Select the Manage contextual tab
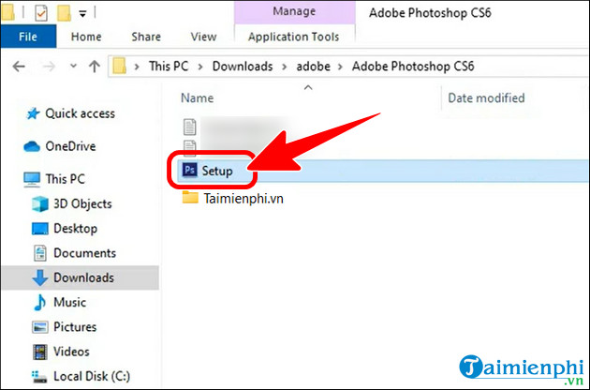The width and height of the screenshot is (590, 390). pos(294,11)
